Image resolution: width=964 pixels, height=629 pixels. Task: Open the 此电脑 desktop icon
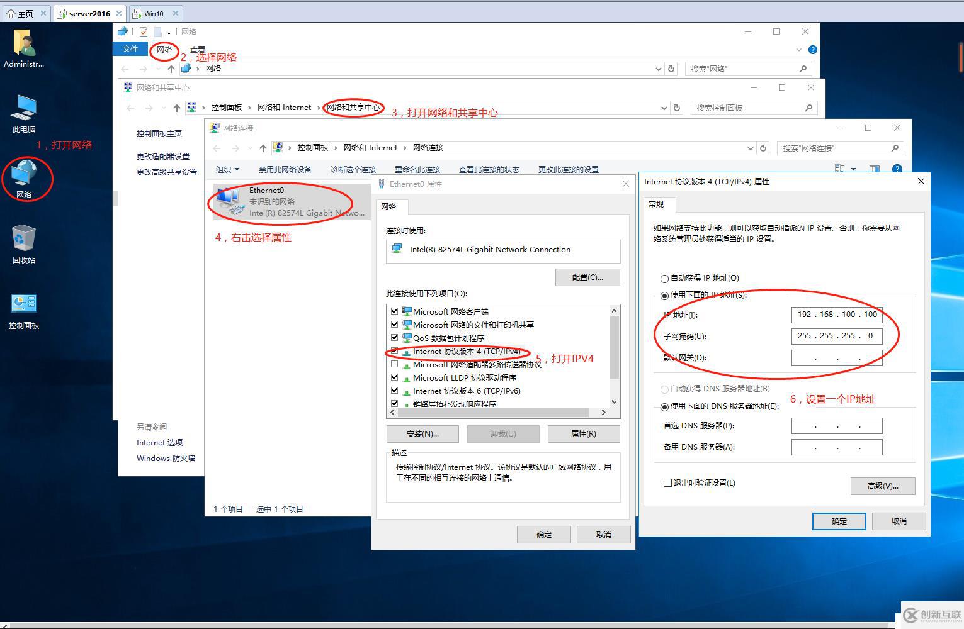click(24, 108)
